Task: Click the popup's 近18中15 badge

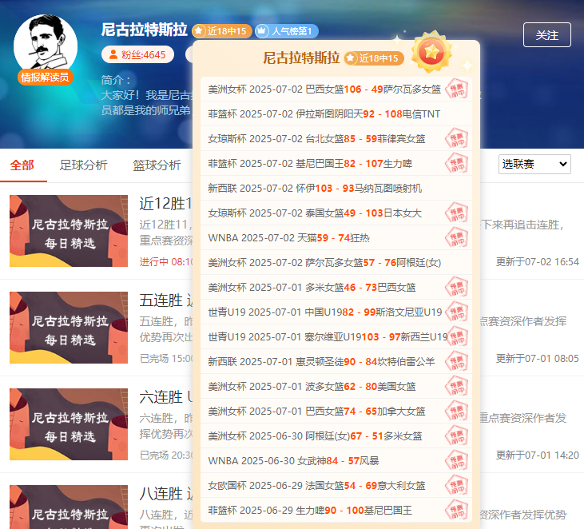Action: coord(374,58)
